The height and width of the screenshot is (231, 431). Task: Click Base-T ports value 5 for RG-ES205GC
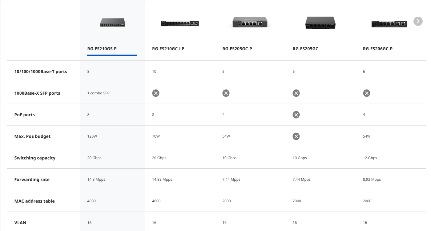[294, 72]
